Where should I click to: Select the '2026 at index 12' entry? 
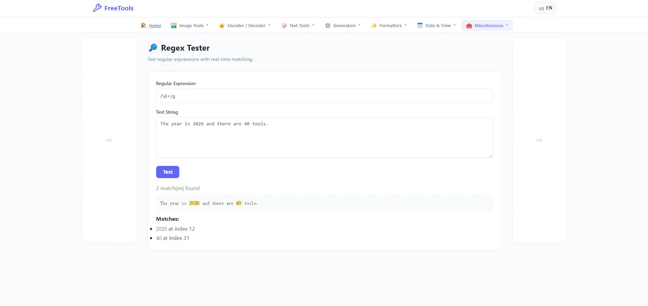(175, 229)
